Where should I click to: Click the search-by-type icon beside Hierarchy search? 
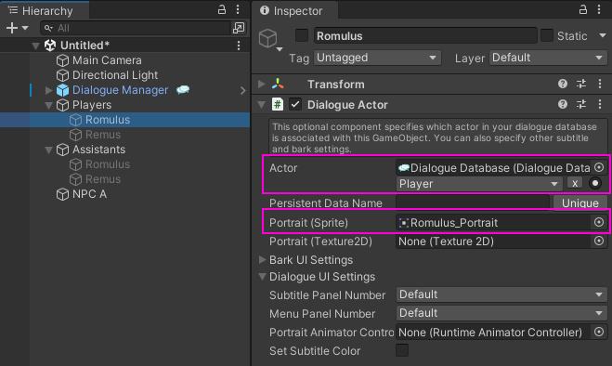(239, 28)
